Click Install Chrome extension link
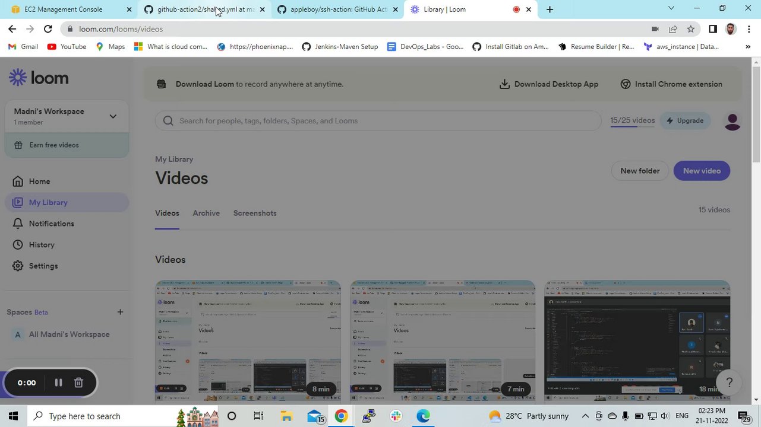The width and height of the screenshot is (761, 427). (671, 84)
